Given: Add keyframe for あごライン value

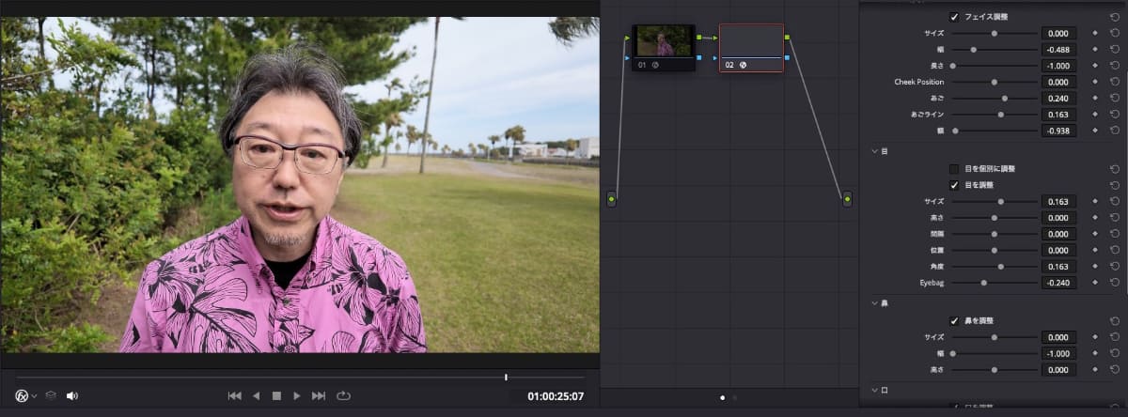Looking at the screenshot, I should [x=1094, y=115].
